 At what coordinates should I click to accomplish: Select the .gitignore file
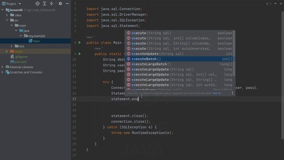coord(21,56)
